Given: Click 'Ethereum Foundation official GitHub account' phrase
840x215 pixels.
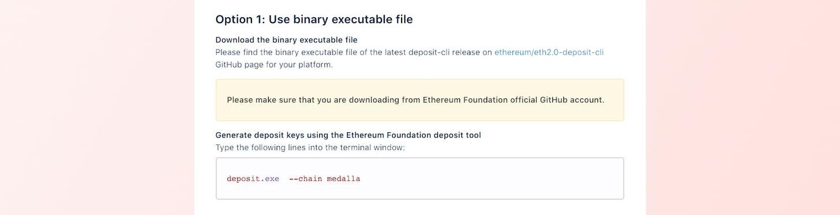Looking at the screenshot, I should [513, 100].
